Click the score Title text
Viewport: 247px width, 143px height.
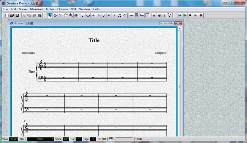point(94,40)
